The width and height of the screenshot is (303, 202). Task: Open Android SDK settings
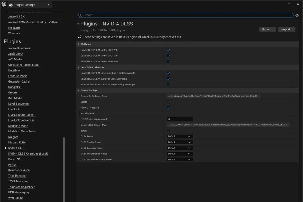(16, 17)
